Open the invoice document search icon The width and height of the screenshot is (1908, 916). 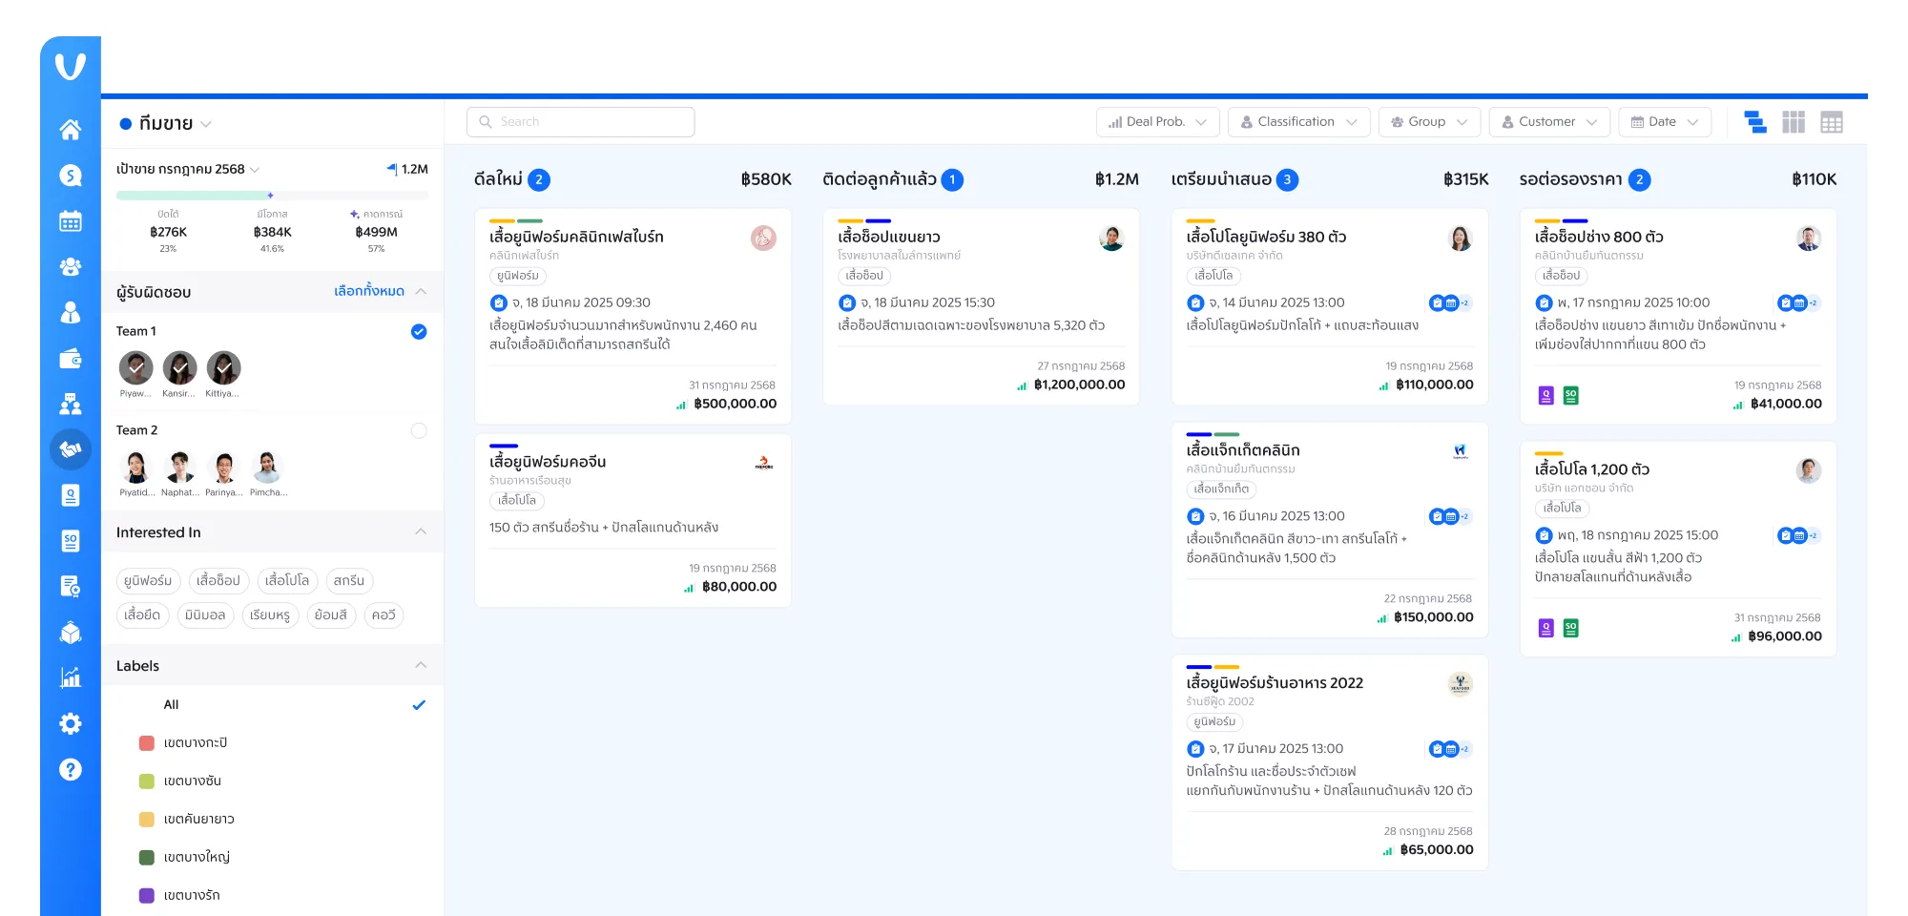coord(71,587)
